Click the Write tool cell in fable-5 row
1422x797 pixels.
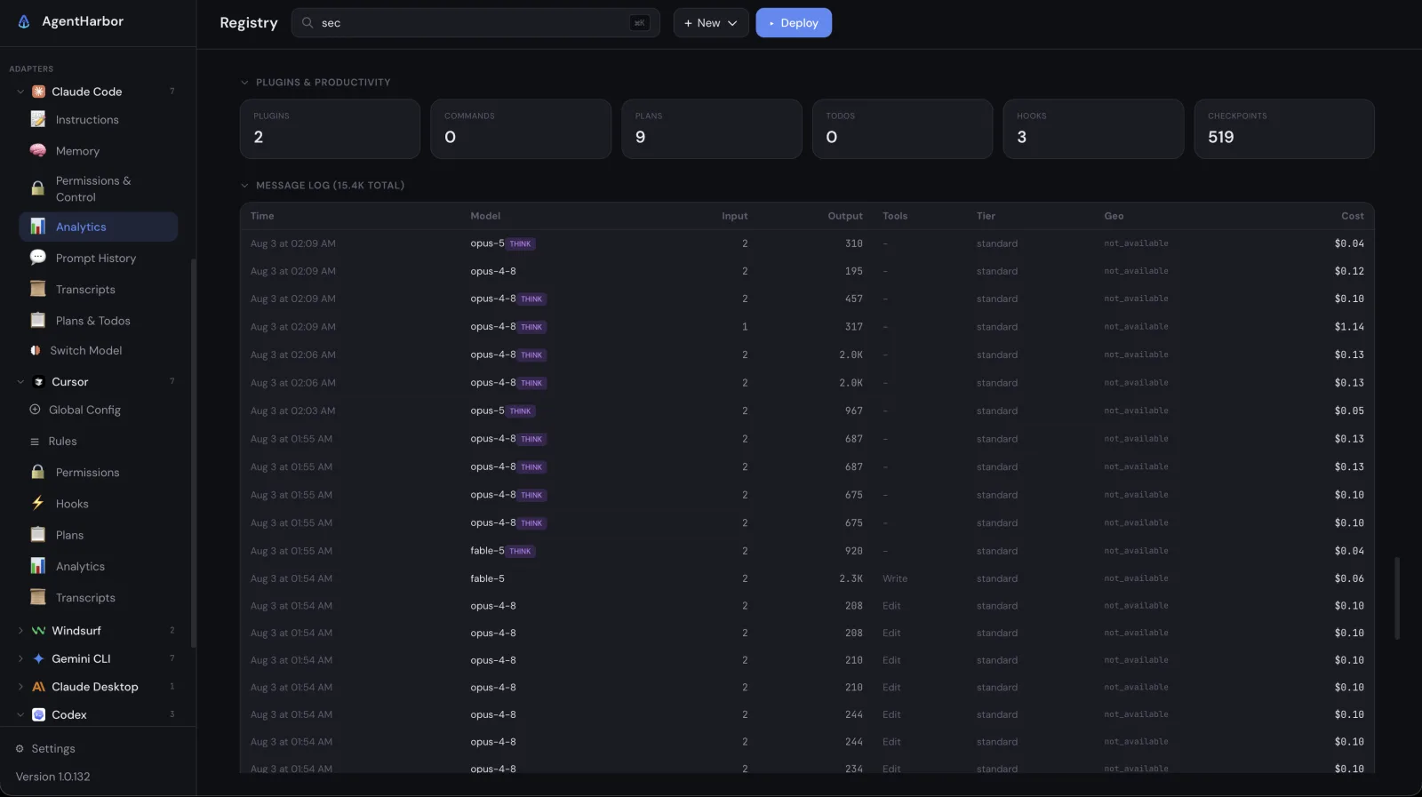[x=895, y=578]
